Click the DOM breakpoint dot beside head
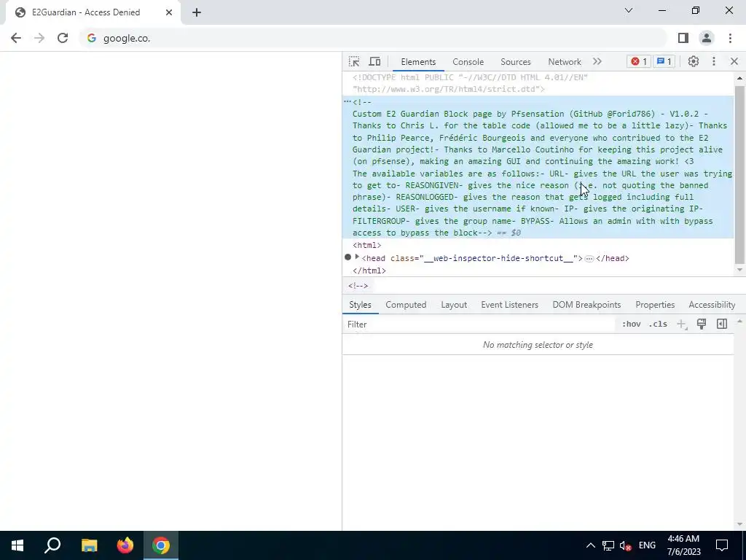 (348, 257)
